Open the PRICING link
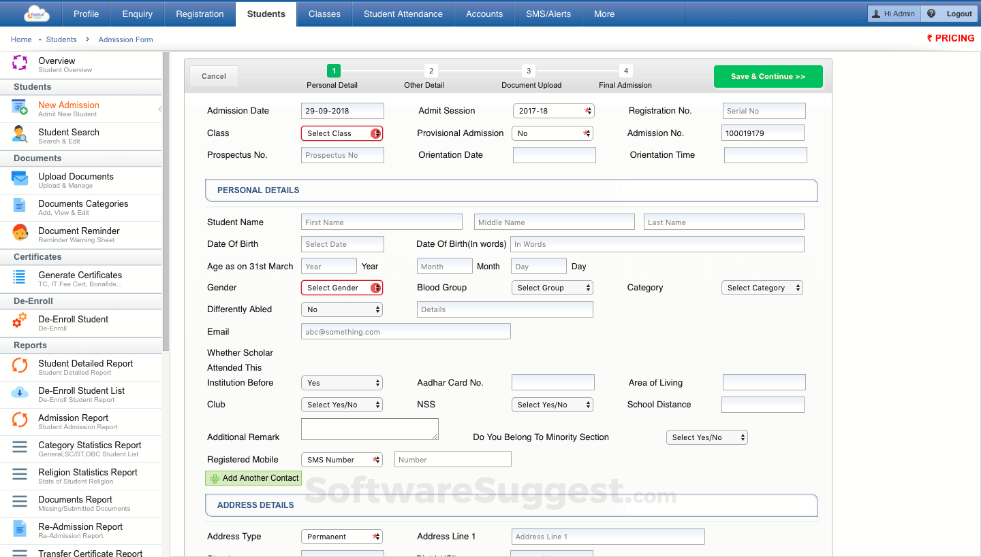Viewport: 981px width, 557px height. [x=951, y=38]
